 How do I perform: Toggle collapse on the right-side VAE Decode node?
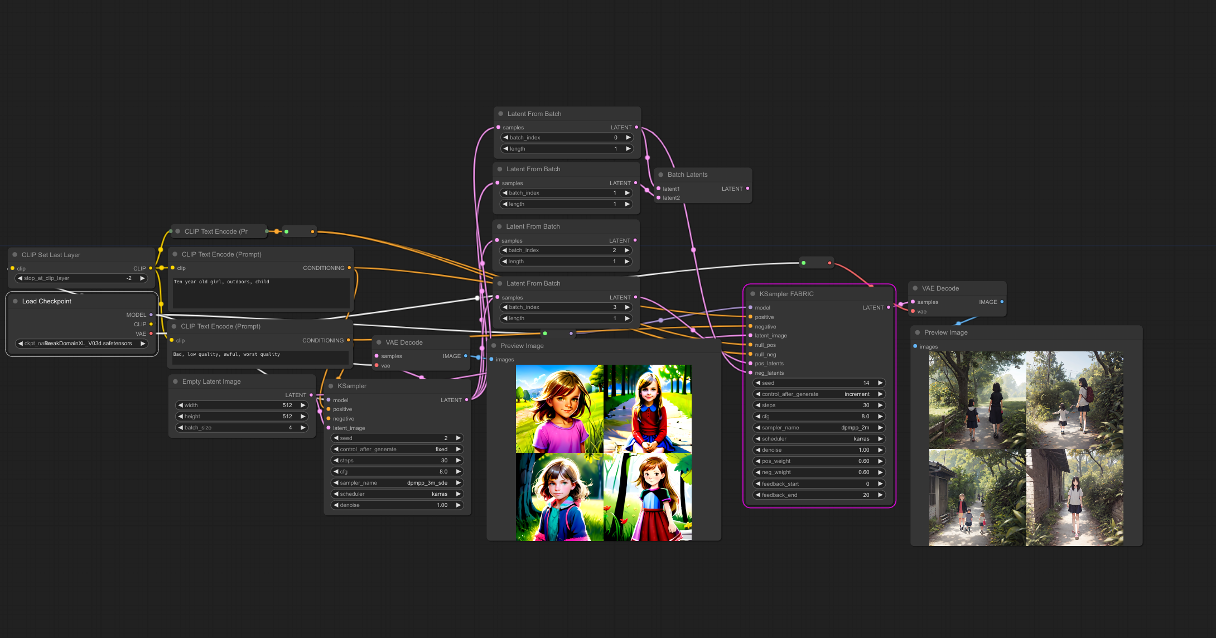[915, 288]
